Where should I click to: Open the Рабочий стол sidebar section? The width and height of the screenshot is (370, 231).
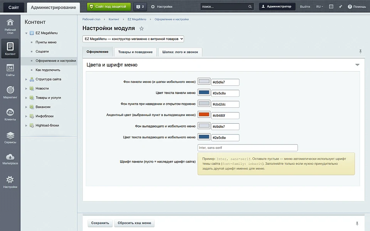10,27
